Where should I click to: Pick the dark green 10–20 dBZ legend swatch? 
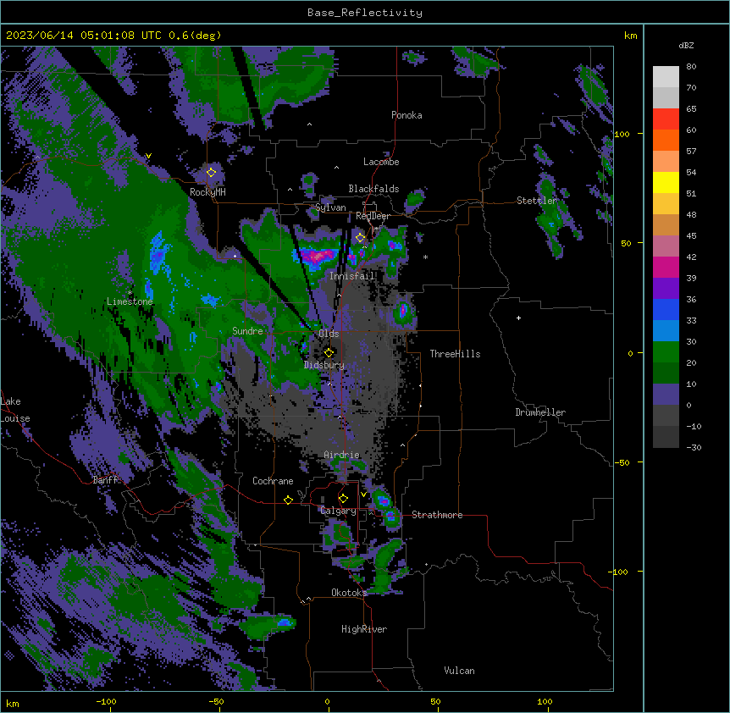tap(666, 373)
